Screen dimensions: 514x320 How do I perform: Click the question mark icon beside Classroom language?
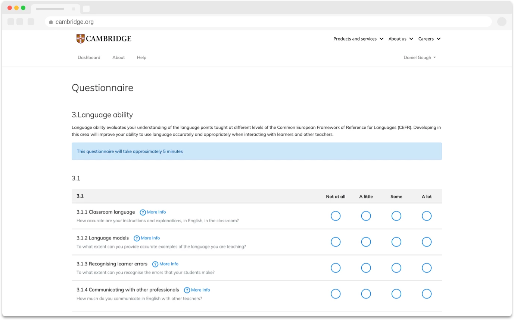click(142, 212)
